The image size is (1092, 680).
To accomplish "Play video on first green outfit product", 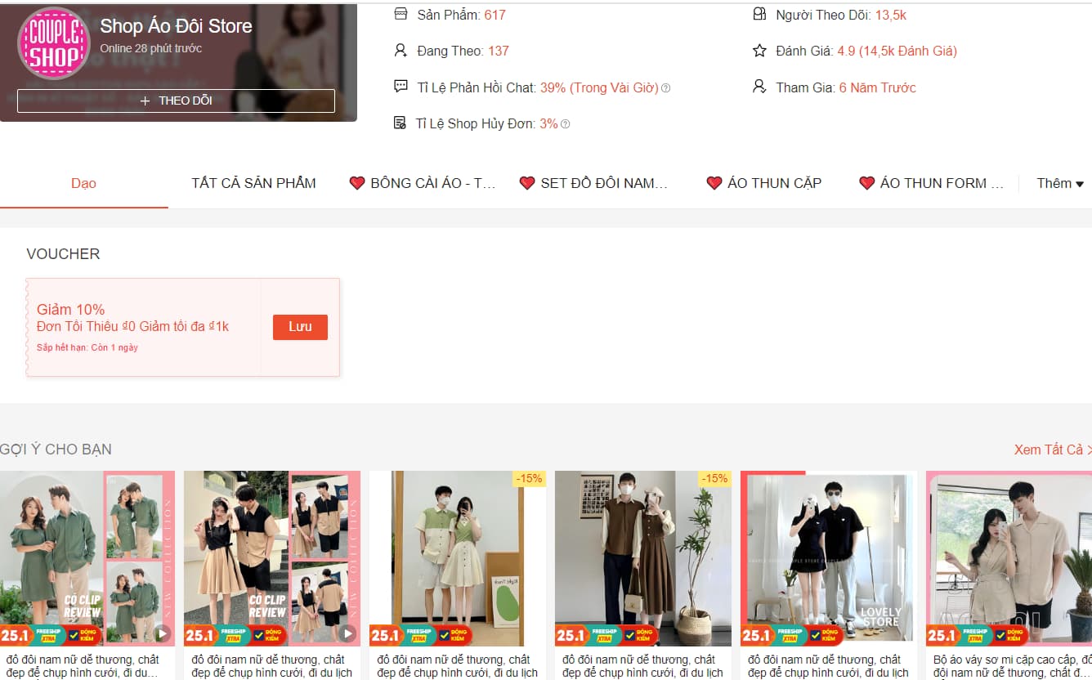I will [x=162, y=633].
